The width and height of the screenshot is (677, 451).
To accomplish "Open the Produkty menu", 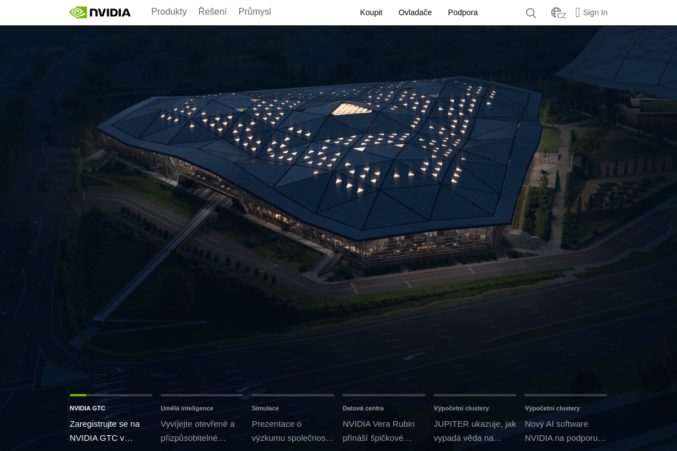I will coord(169,12).
